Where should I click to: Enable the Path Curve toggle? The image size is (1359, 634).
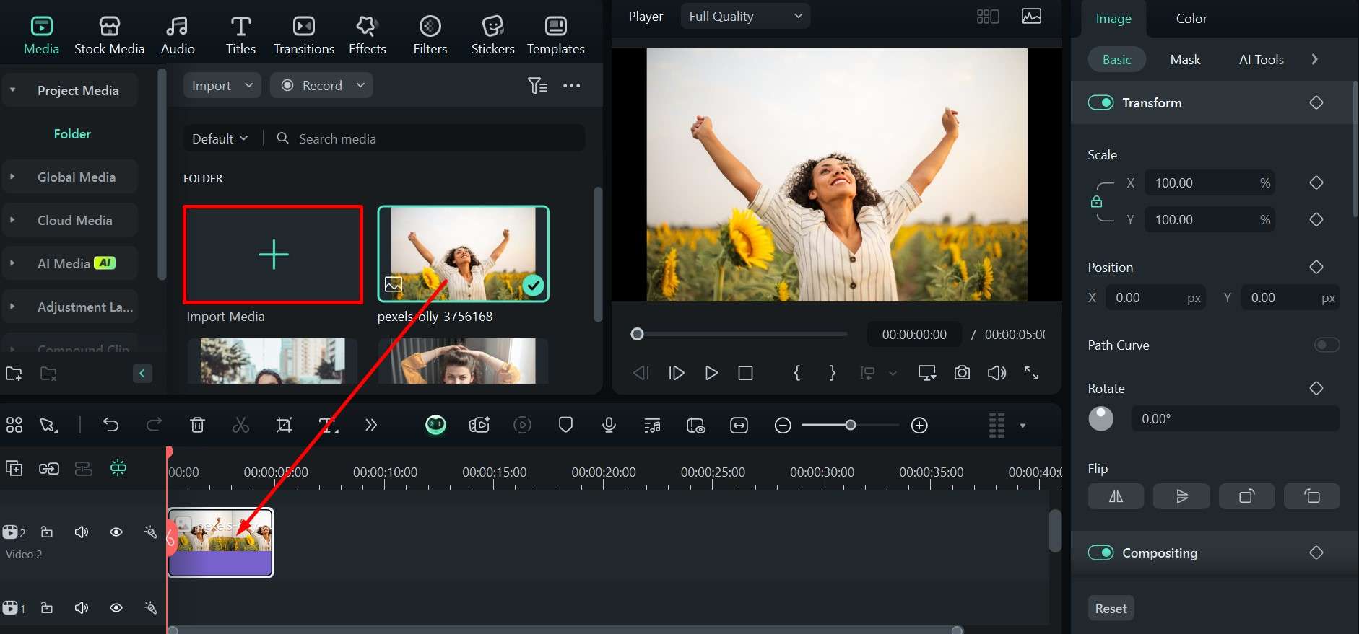(1327, 345)
